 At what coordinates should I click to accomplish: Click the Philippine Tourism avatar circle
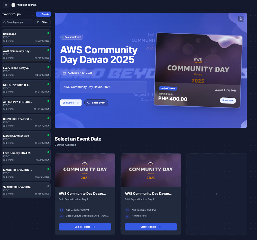coord(13,5)
